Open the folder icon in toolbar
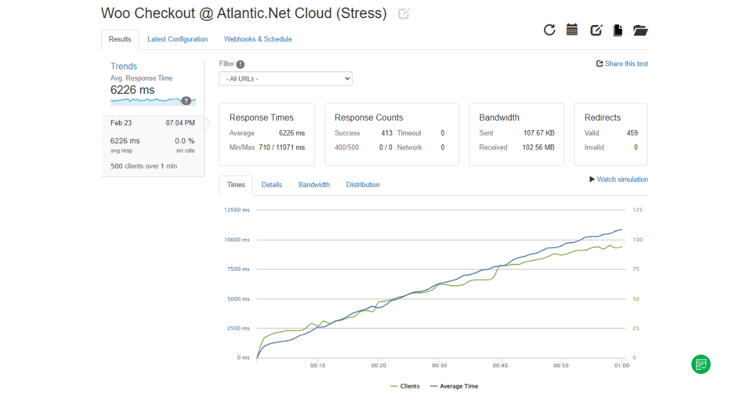Viewport: 750px width, 394px height. (x=641, y=30)
